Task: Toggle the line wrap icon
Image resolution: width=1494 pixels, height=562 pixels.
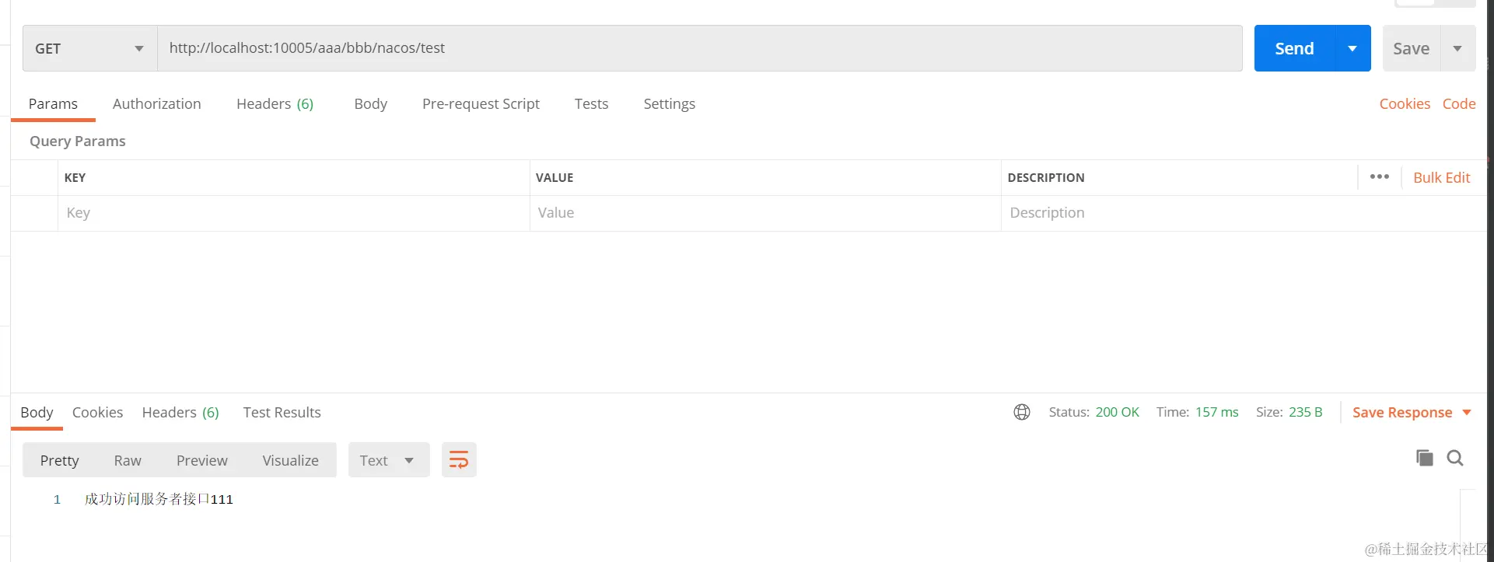Action: pos(459,460)
